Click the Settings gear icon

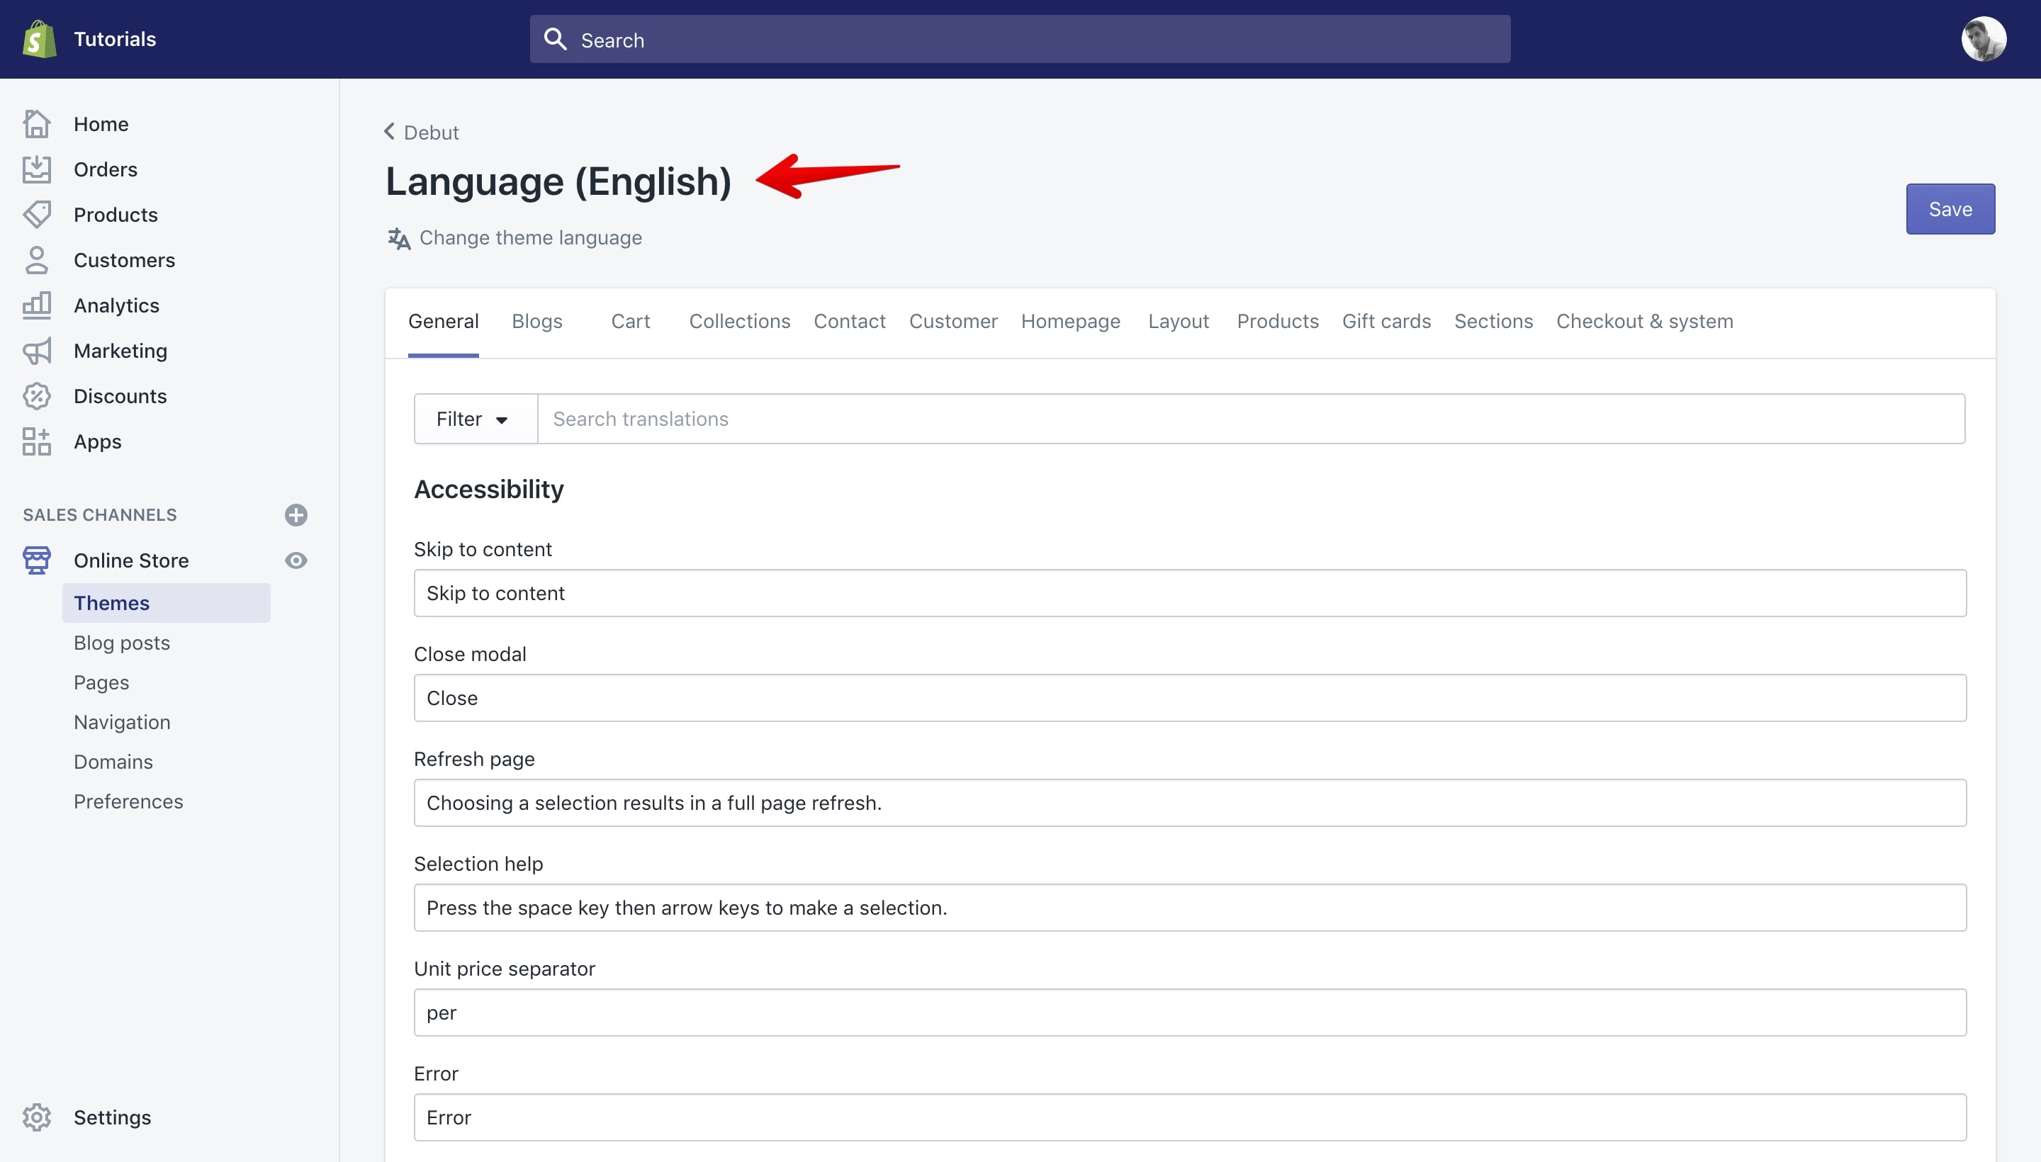37,1117
